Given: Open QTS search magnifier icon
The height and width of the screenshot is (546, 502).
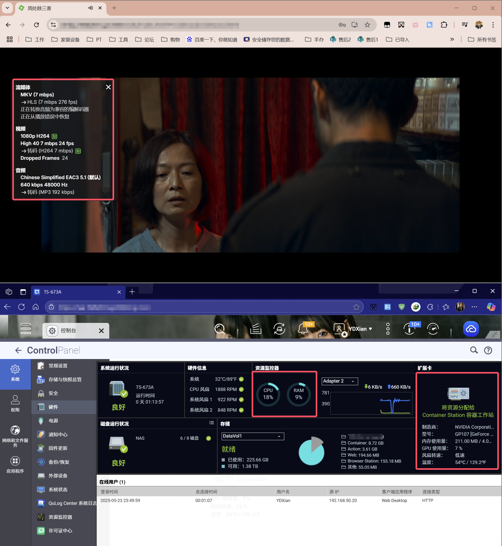Looking at the screenshot, I should [x=220, y=329].
